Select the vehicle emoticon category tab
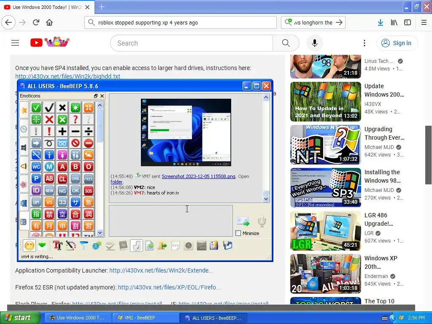This screenshot has width=432, height=324. (24, 203)
